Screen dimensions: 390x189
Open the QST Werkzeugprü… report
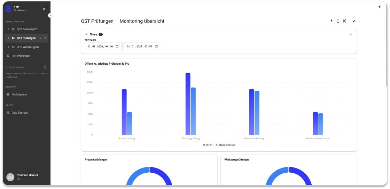29,47
